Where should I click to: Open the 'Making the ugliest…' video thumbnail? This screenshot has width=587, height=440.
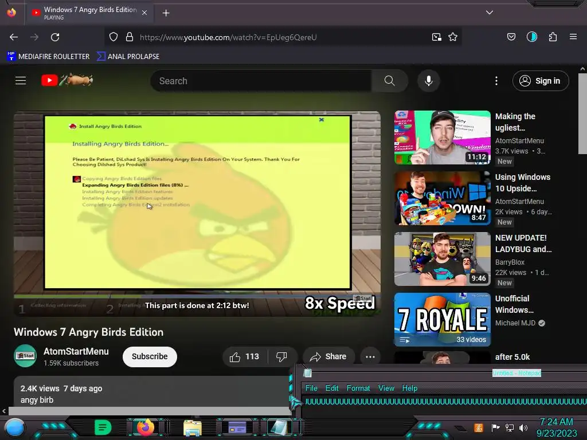[x=443, y=137]
